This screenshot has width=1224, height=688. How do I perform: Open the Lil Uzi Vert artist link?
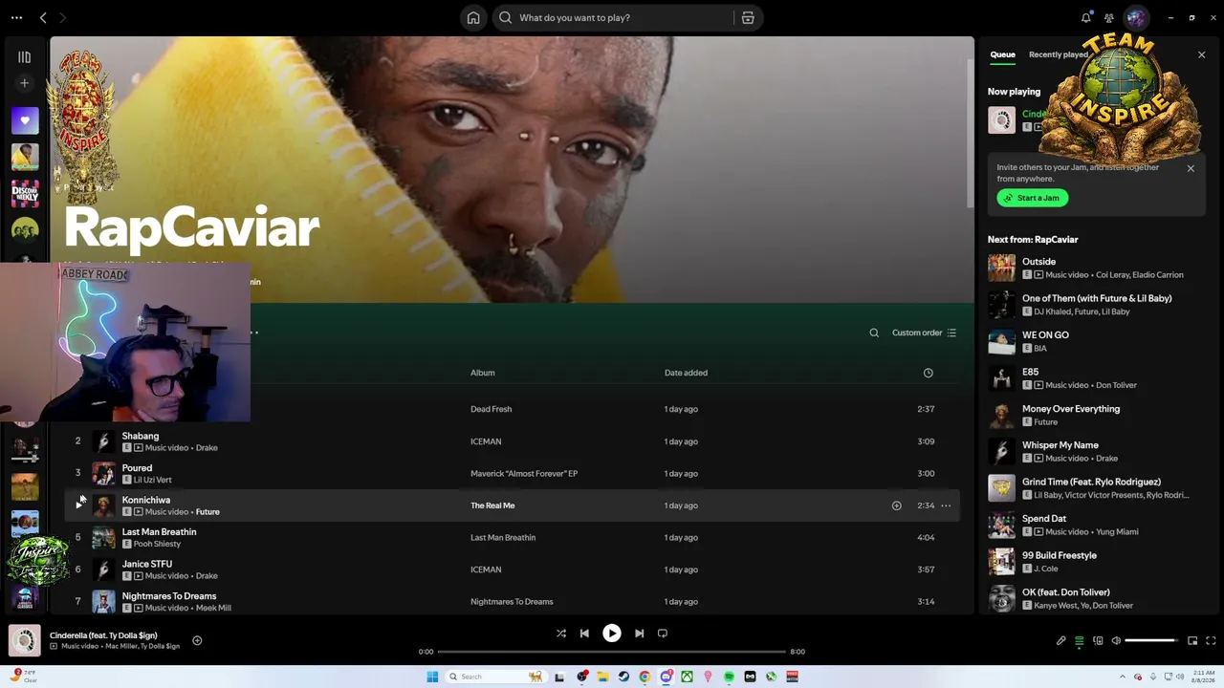point(153,480)
